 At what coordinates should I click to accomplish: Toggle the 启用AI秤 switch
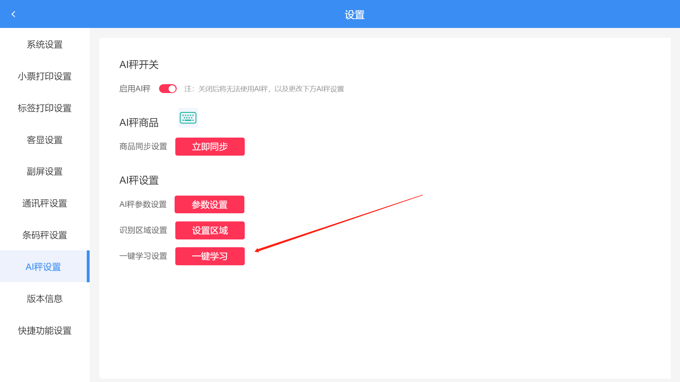168,89
